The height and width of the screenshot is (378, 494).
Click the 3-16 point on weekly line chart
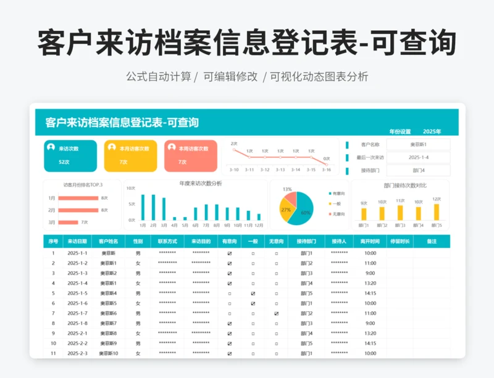[327, 164]
